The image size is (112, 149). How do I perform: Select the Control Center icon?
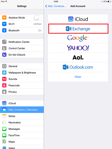click(x=4, y=48)
